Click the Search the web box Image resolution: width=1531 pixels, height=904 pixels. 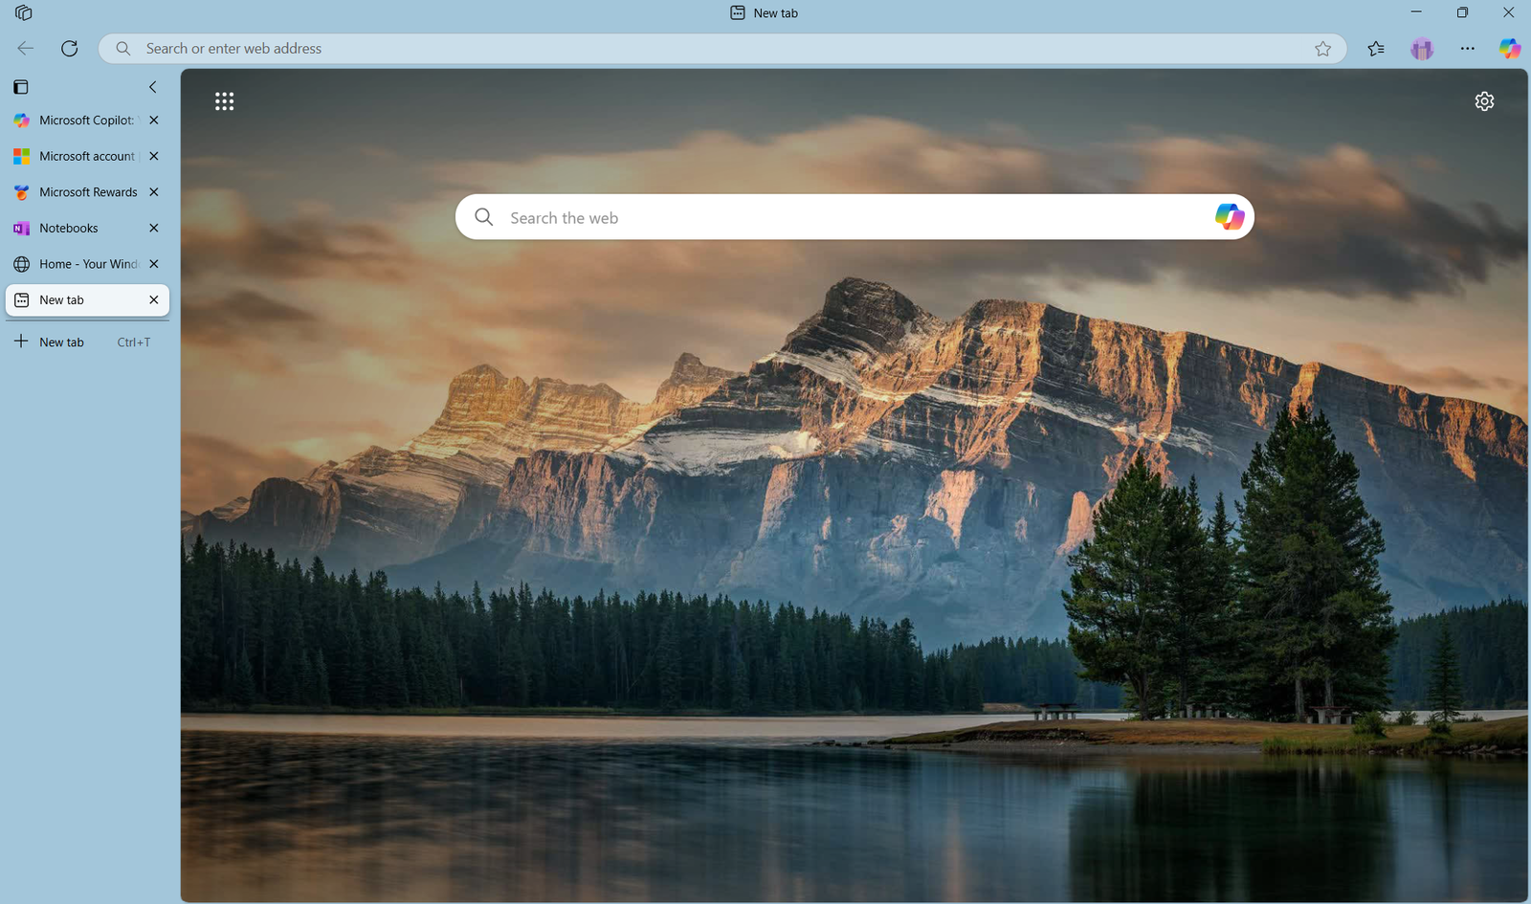pos(854,217)
